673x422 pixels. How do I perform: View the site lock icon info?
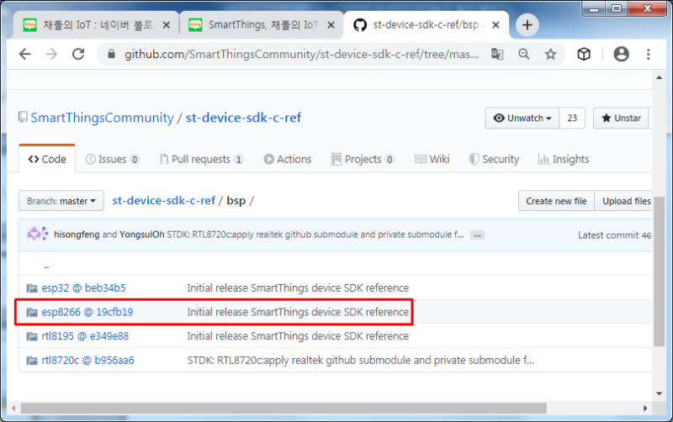[111, 54]
